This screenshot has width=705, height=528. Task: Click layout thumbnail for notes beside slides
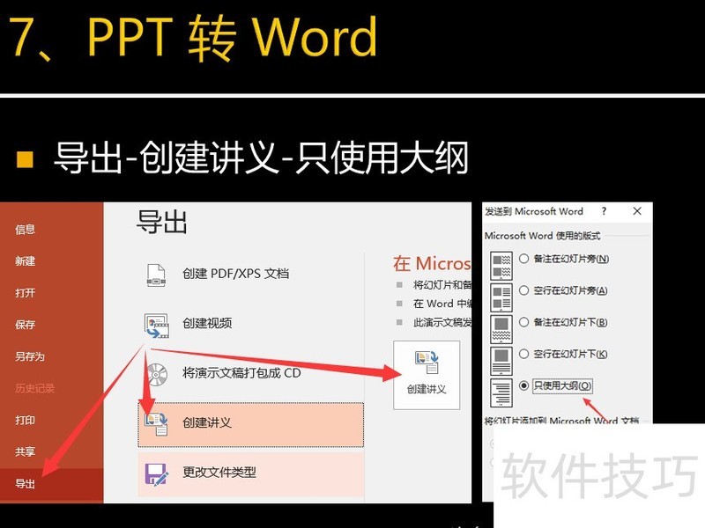(501, 266)
